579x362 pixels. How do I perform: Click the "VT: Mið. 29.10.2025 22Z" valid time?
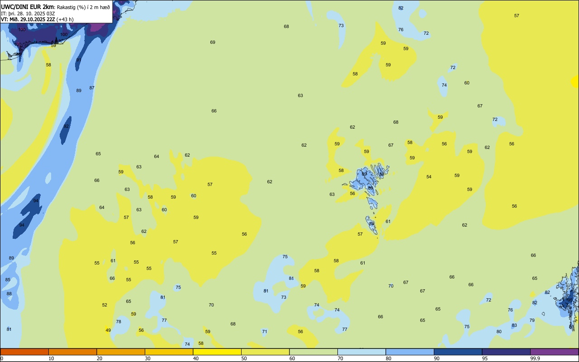click(28, 19)
